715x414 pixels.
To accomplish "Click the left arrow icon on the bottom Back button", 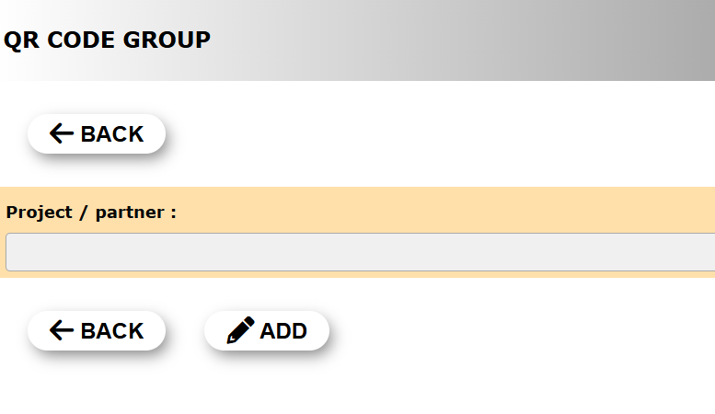I will (x=62, y=331).
